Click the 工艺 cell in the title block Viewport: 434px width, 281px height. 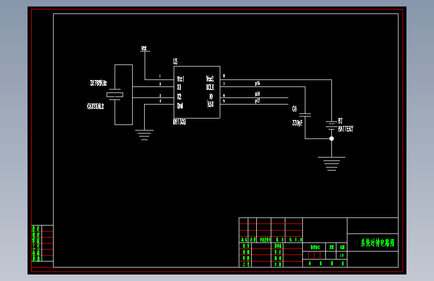tap(246, 264)
